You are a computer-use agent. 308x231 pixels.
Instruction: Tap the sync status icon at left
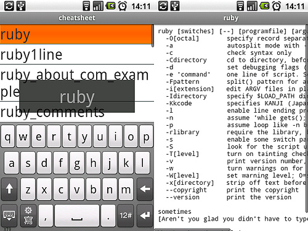(9, 6)
